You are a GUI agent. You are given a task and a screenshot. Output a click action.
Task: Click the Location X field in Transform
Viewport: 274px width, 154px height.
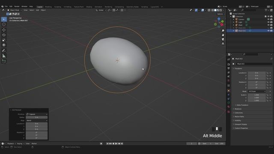[x=257, y=73]
